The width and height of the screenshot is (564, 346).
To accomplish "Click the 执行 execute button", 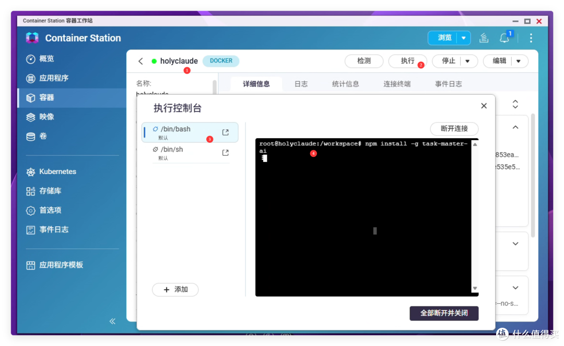I will [407, 61].
